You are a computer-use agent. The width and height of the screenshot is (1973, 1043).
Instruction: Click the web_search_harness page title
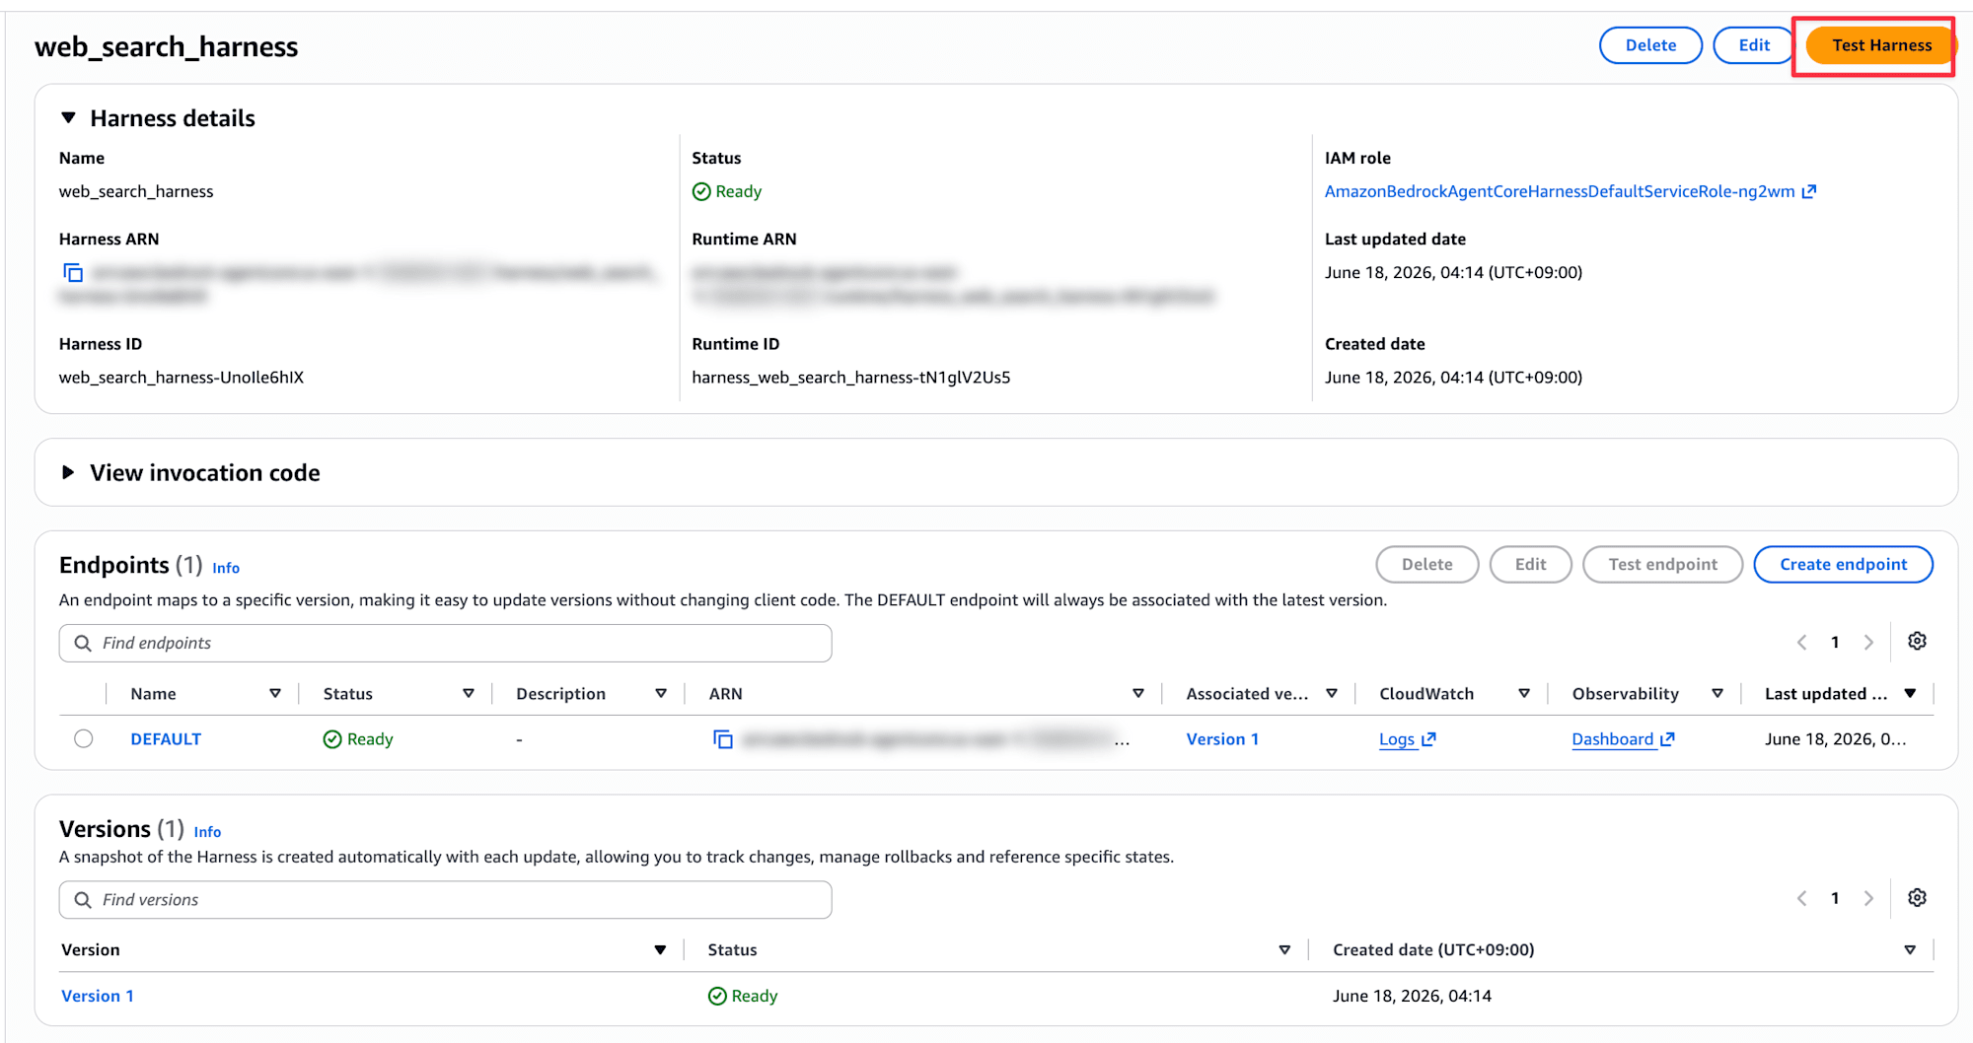(x=166, y=46)
